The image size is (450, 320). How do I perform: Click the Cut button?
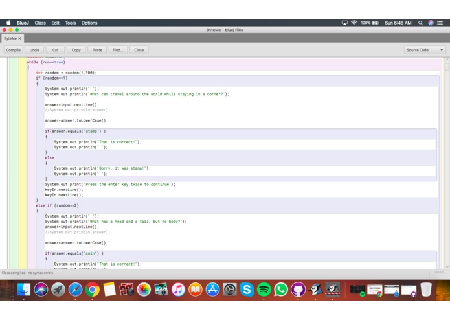click(x=55, y=50)
